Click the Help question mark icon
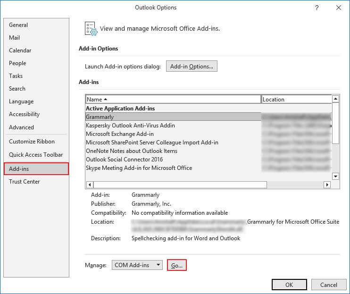This screenshot has width=350, height=294. [x=317, y=8]
